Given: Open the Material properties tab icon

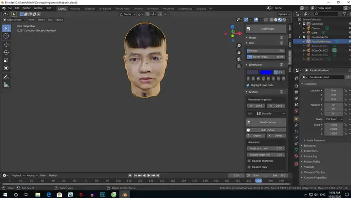Looking at the screenshot, I should pos(296,156).
